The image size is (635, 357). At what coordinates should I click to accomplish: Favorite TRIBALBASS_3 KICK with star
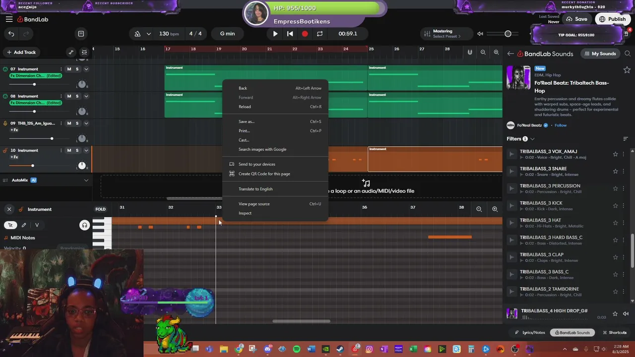616,206
